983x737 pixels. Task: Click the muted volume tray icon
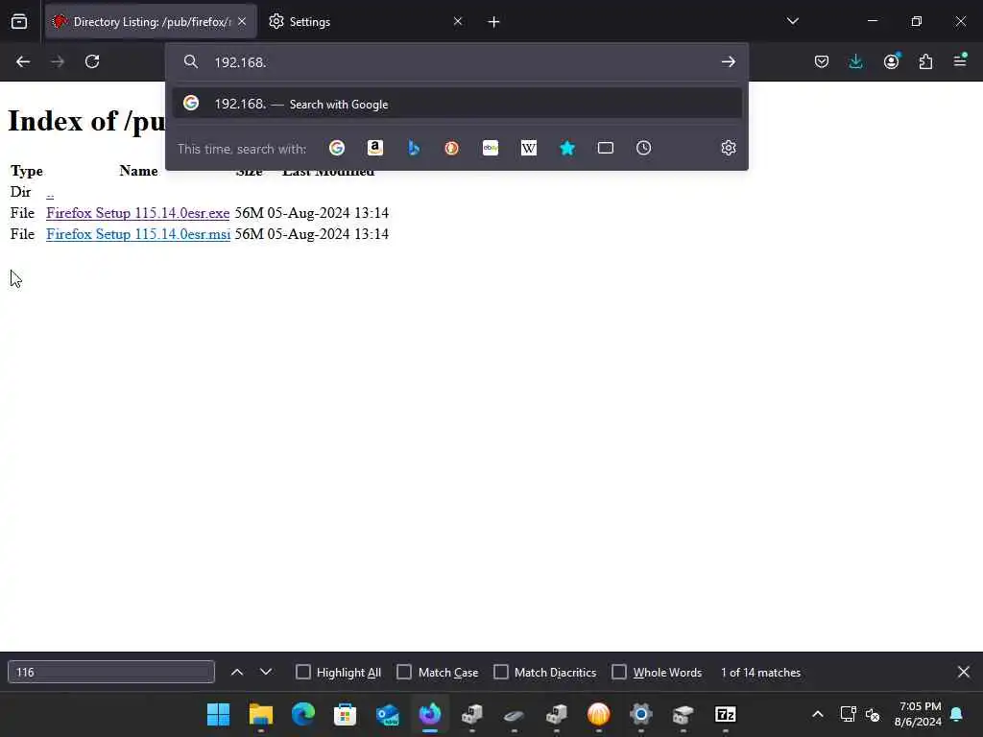(873, 714)
